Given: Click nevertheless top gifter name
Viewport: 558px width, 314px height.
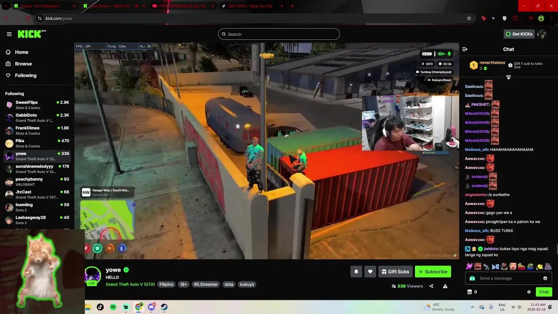Looking at the screenshot, I should (492, 63).
